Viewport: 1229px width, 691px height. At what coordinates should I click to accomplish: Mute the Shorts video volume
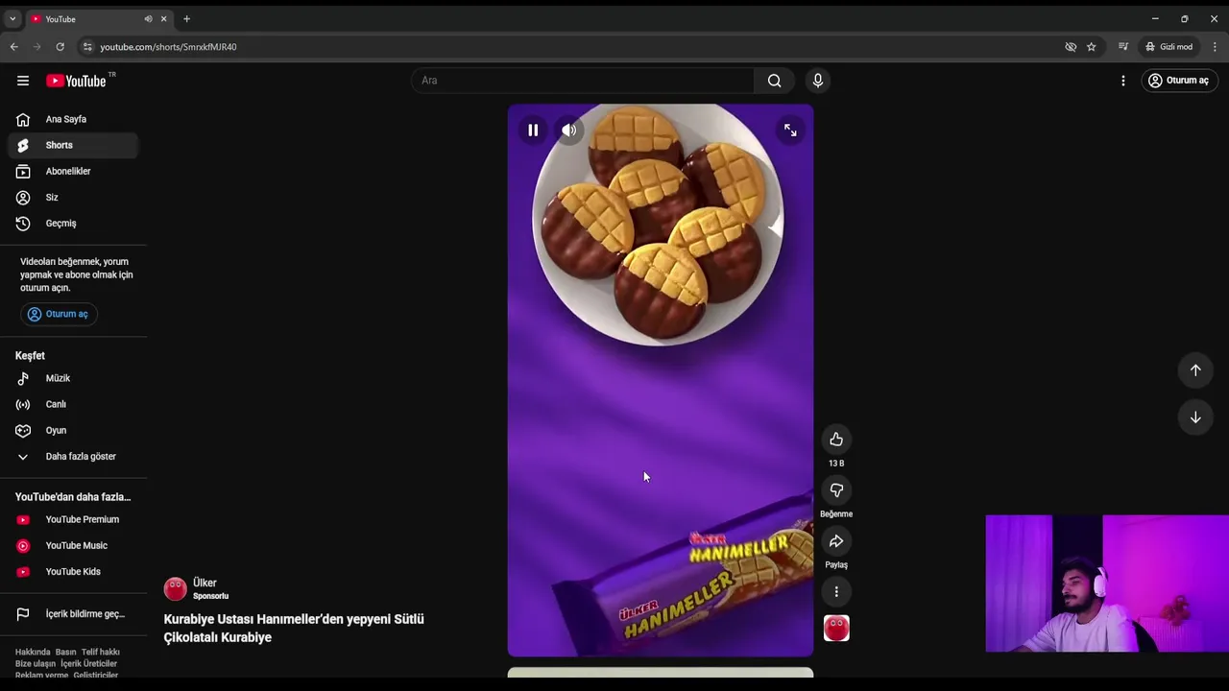[x=569, y=131]
